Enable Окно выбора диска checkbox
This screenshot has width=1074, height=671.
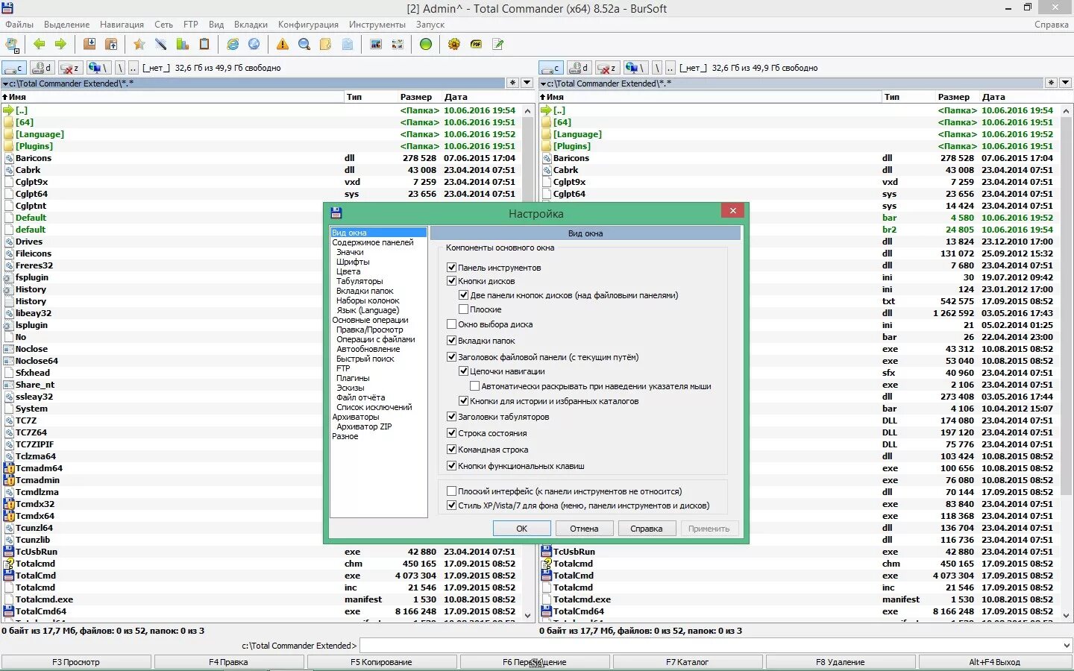coord(451,324)
